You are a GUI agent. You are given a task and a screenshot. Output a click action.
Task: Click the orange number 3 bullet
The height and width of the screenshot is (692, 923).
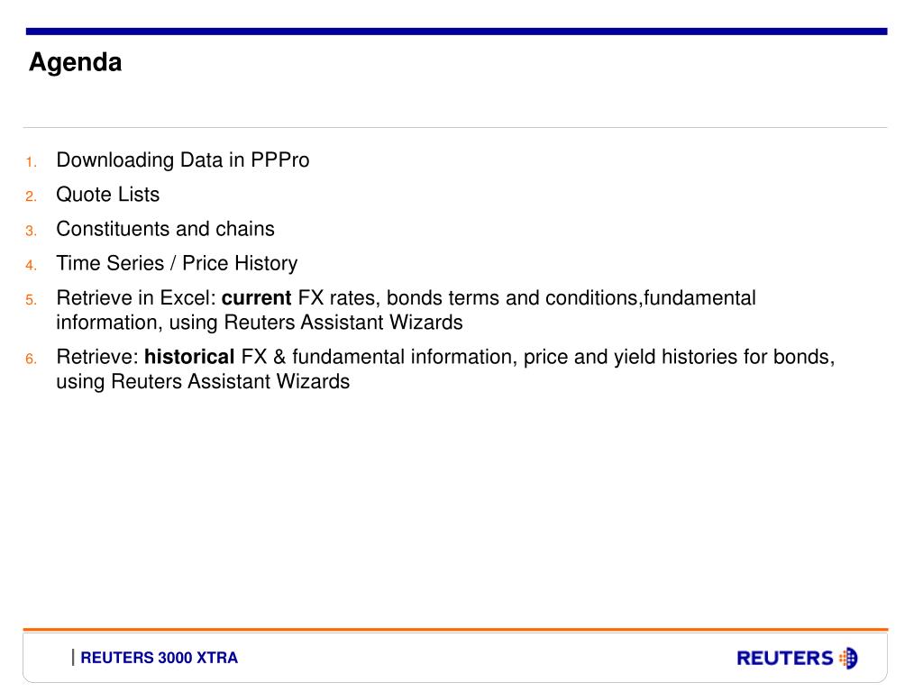click(x=32, y=231)
